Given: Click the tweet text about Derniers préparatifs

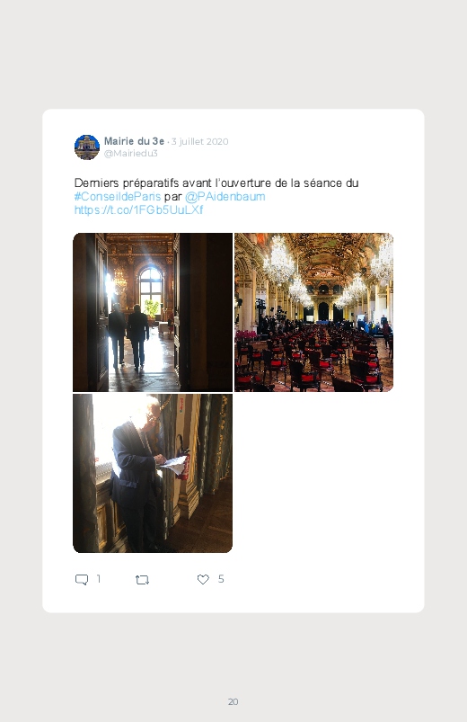Looking at the screenshot, I should 216,183.
